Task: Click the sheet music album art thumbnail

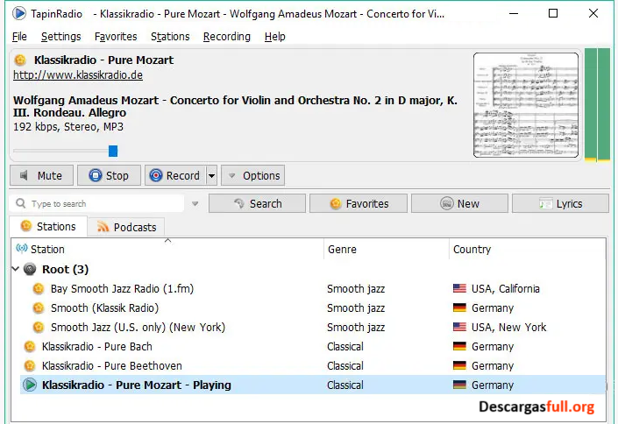Action: point(526,105)
